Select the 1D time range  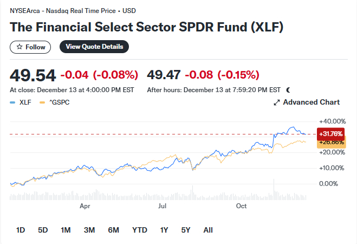(21, 230)
